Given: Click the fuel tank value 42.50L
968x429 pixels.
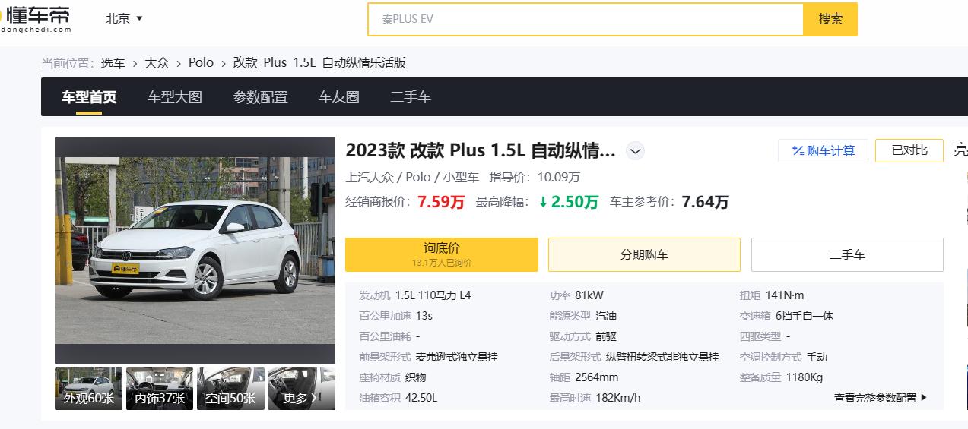Looking at the screenshot, I should (421, 398).
